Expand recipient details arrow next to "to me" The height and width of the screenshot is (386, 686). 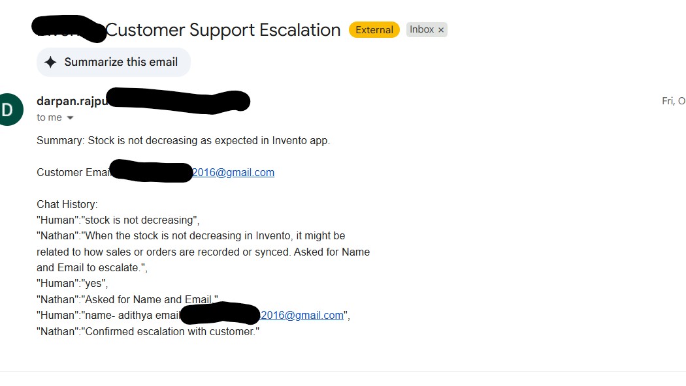[71, 118]
